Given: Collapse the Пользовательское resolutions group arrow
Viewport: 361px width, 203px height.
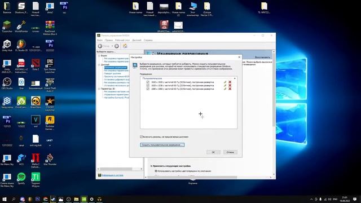Looking at the screenshot, I should coord(235,78).
